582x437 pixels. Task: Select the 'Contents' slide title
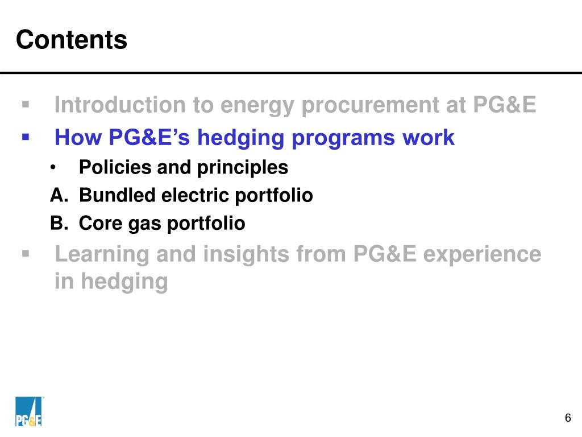[x=72, y=39]
